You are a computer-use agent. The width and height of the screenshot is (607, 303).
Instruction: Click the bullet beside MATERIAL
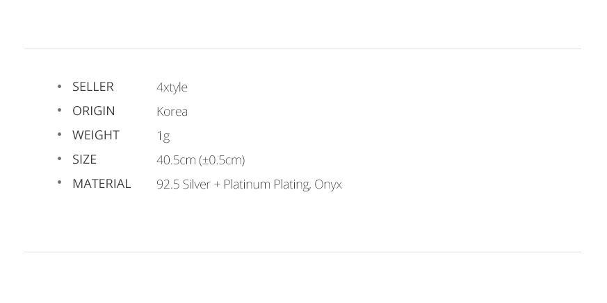coord(59,182)
